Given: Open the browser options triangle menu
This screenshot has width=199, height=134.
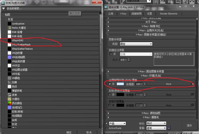Looking at the screenshot, I should (4, 9).
